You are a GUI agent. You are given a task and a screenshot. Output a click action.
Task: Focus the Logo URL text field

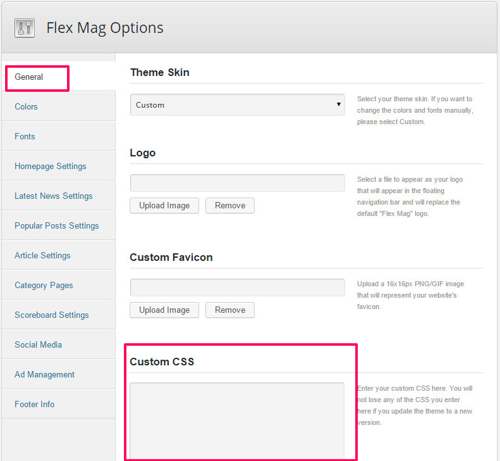(237, 183)
